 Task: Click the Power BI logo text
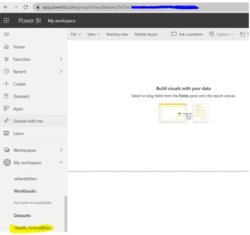[30, 21]
